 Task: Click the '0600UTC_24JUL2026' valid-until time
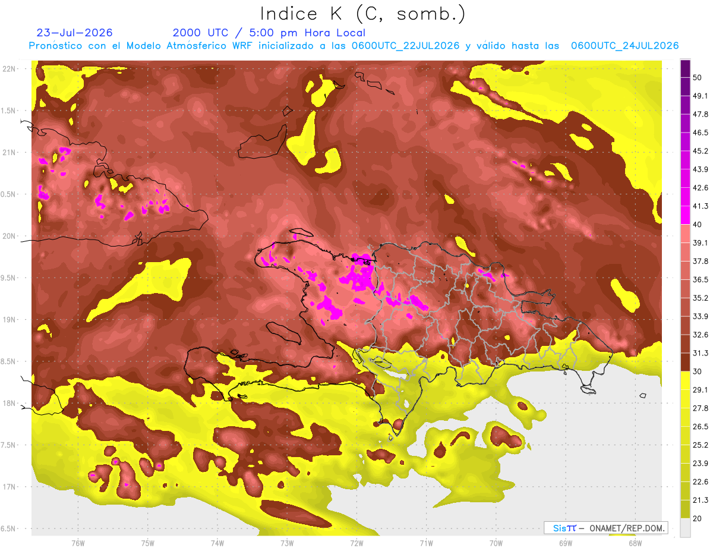(624, 46)
